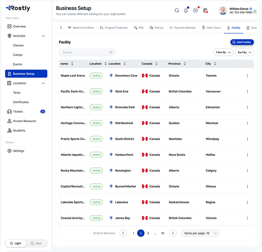Expand the user account chevron

click(255, 11)
